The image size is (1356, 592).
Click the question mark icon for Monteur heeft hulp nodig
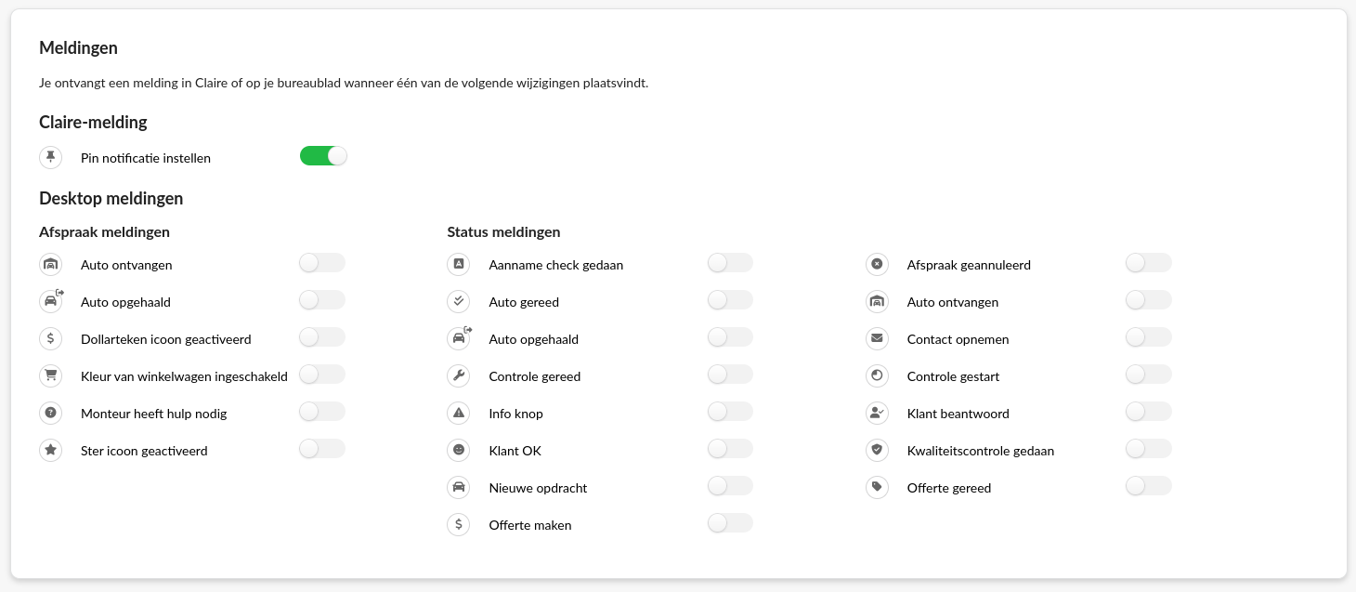(50, 413)
